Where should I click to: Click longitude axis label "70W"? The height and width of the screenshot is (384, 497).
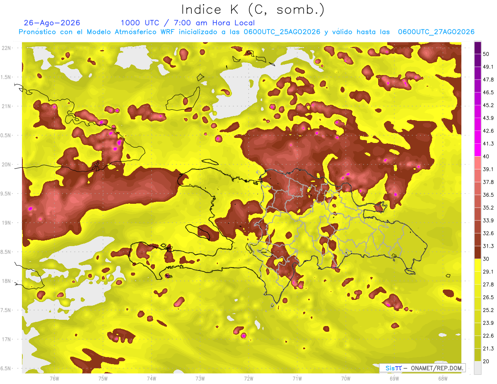(346, 378)
